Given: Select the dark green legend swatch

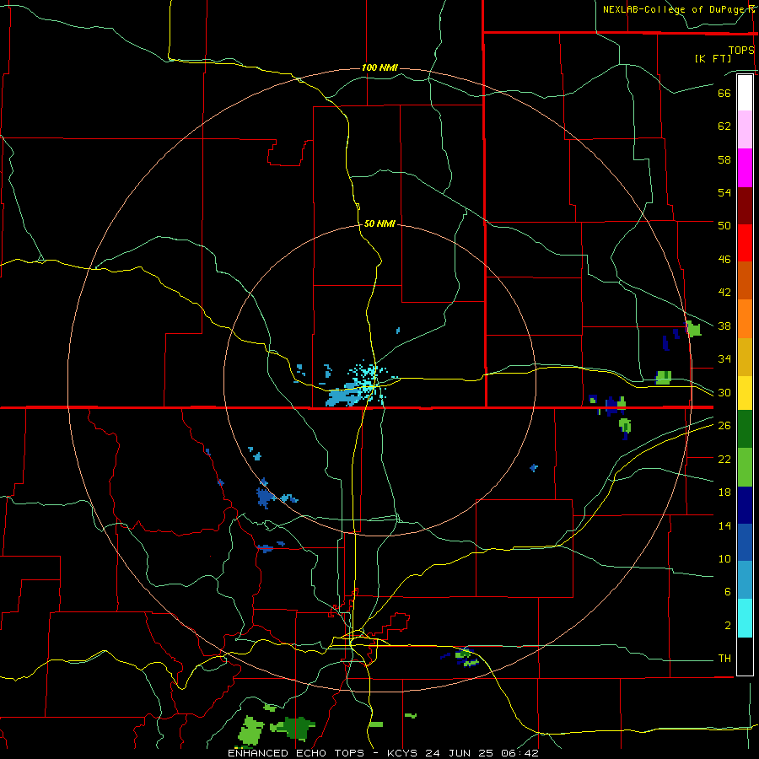Looking at the screenshot, I should pyautogui.click(x=745, y=428).
